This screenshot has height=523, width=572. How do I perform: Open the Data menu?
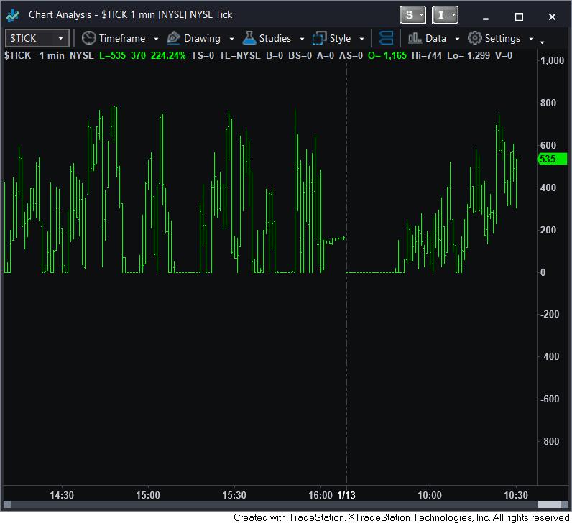click(x=435, y=38)
